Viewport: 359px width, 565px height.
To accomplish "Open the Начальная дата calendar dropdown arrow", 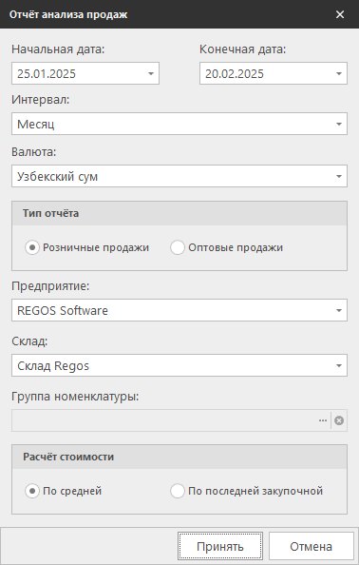I will tap(151, 74).
